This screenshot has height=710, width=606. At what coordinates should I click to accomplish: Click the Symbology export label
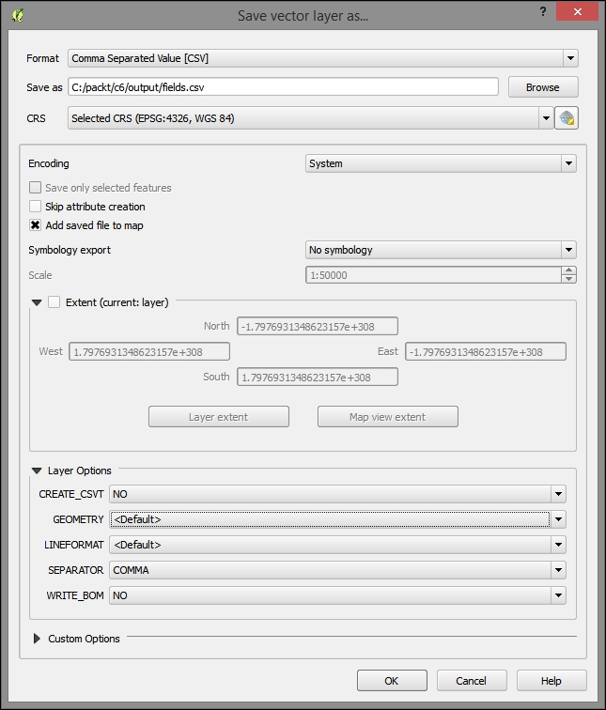(x=70, y=250)
